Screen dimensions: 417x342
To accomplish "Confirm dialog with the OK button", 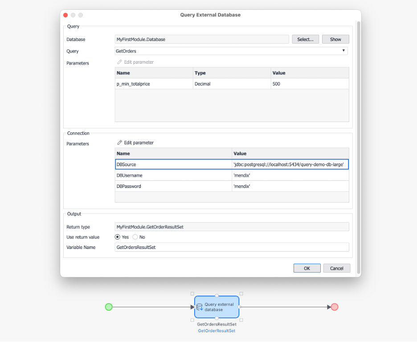I will [307, 269].
